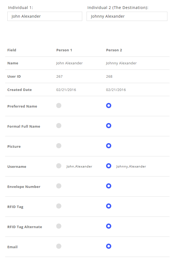
Task: Select Person 1 radio for Preferred Name
Action: click(59, 106)
